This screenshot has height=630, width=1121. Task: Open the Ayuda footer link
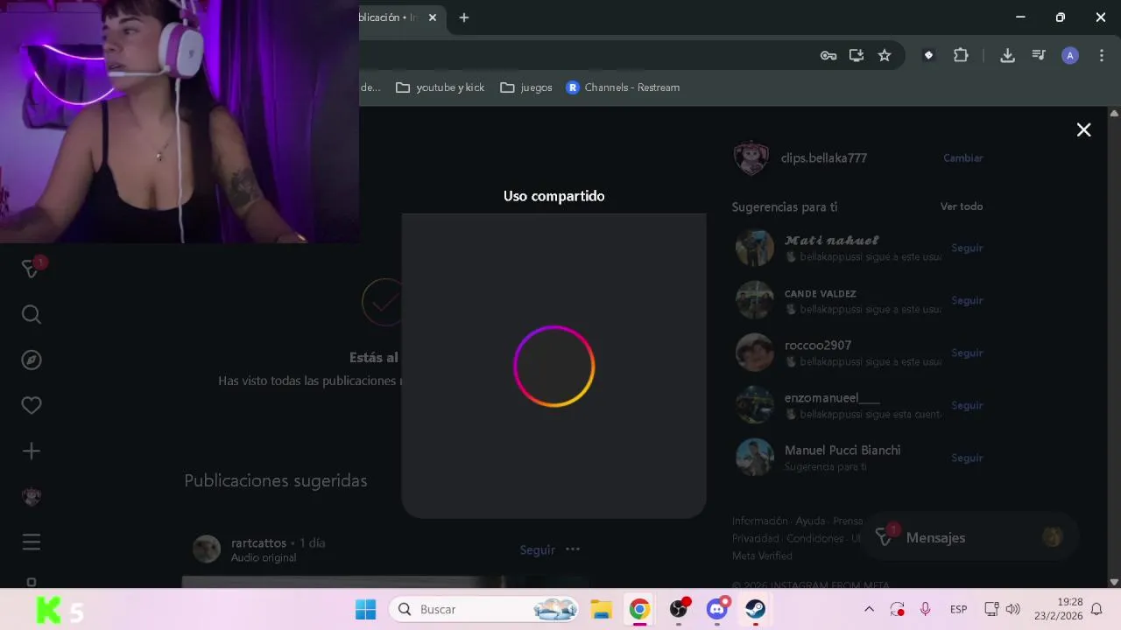point(810,521)
